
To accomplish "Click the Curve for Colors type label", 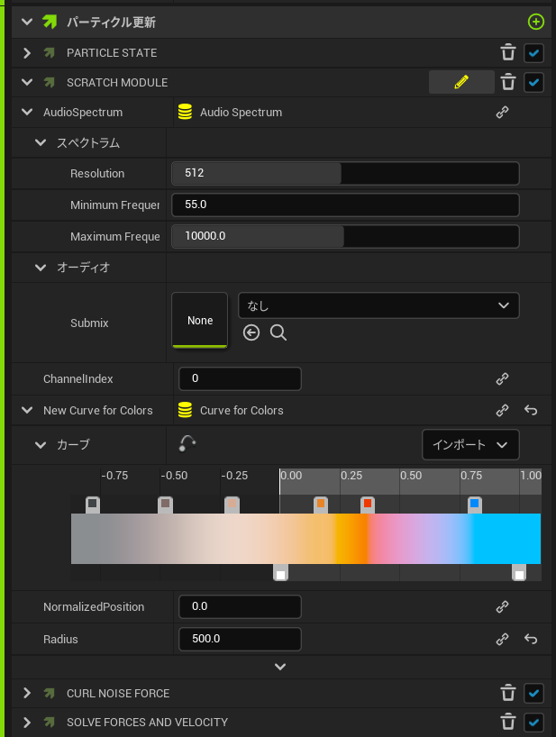I will click(242, 410).
